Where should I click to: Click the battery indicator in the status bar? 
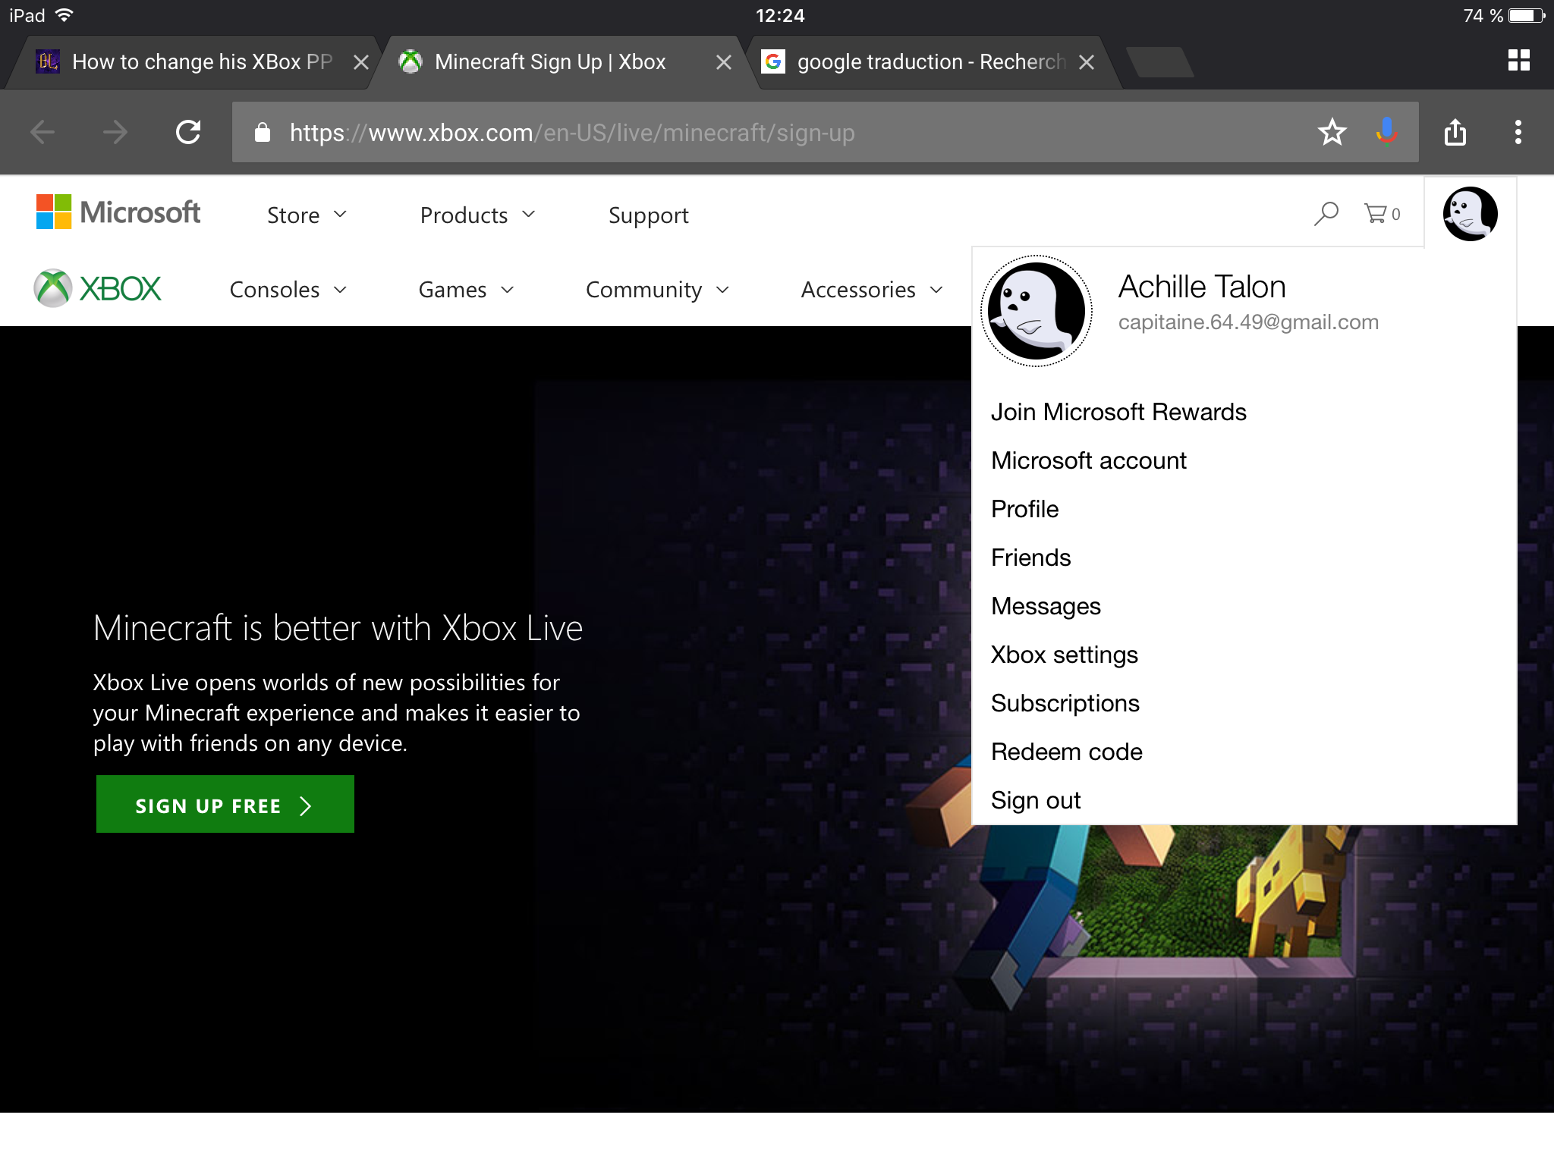1527,15
